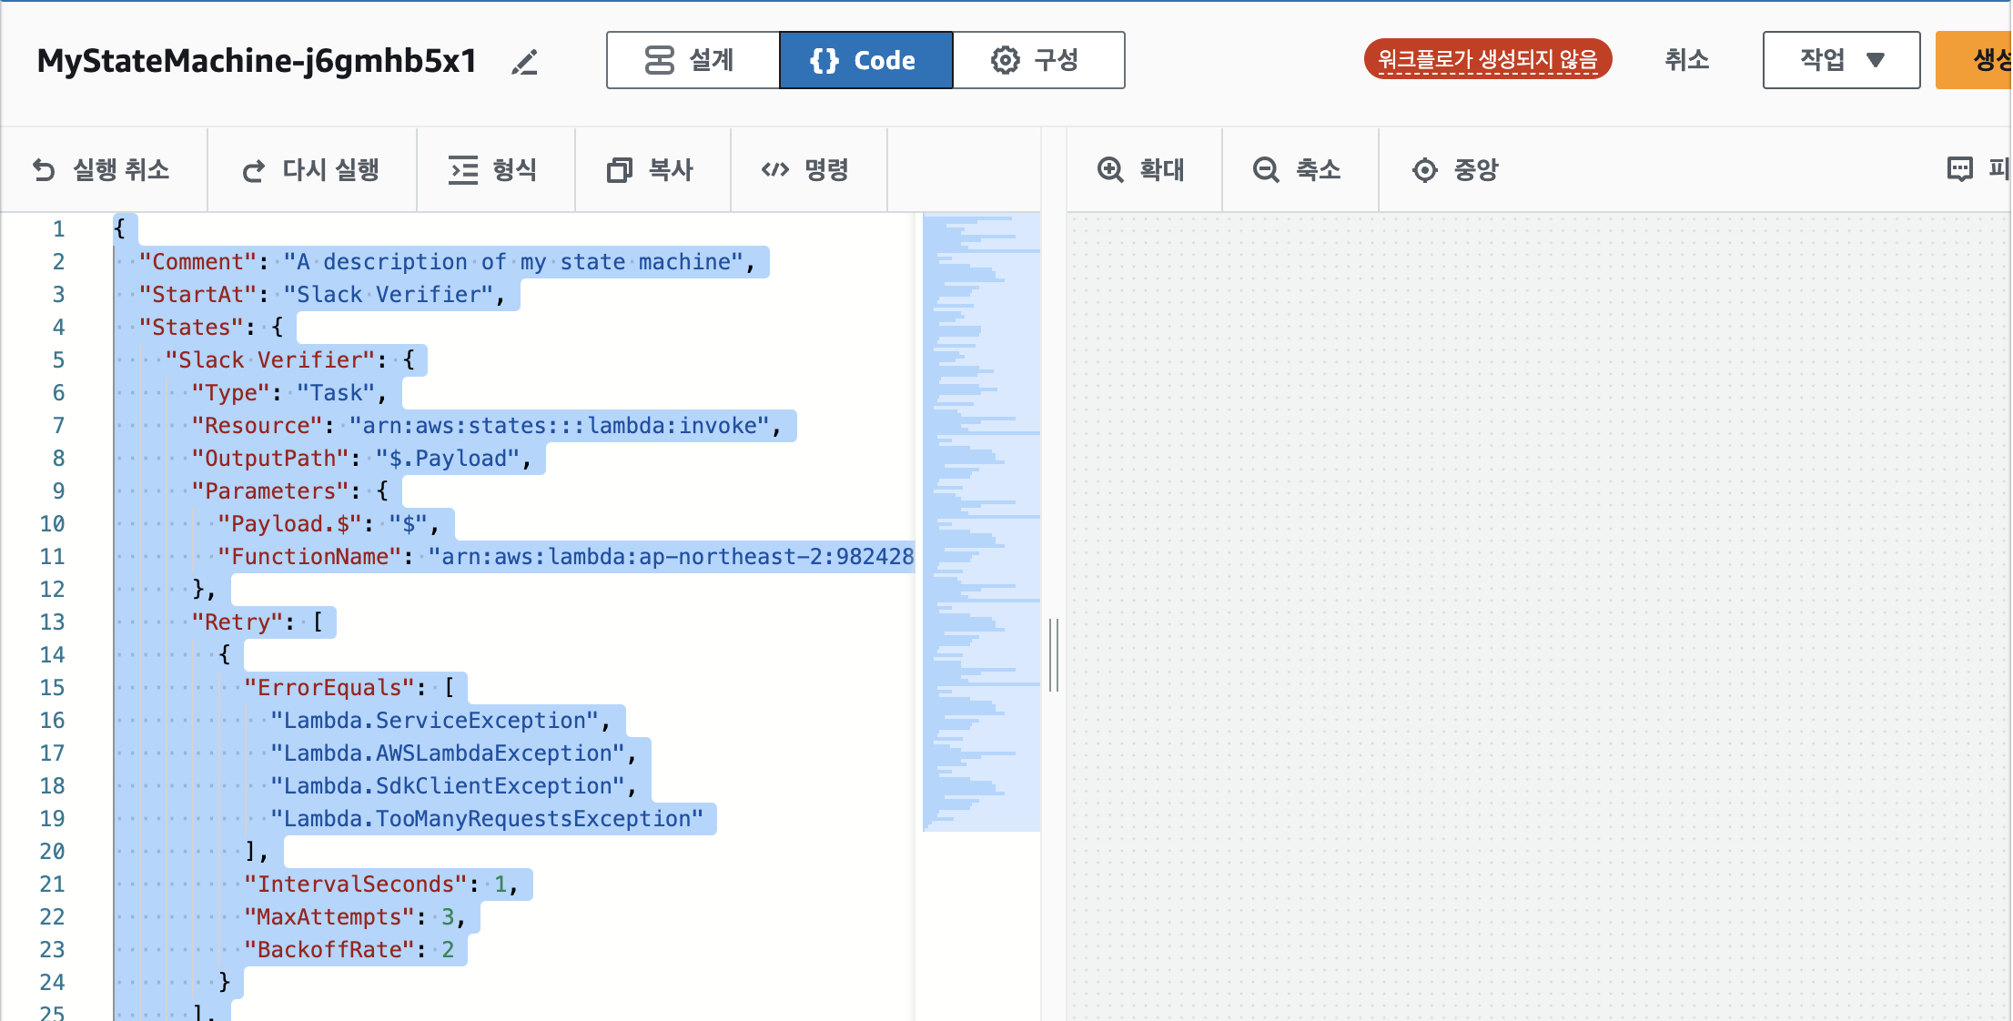The height and width of the screenshot is (1021, 2013).
Task: Click the redo (다시 실행) icon
Action: (254, 170)
